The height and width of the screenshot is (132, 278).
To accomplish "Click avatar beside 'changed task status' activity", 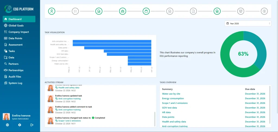I will (x=50, y=121).
